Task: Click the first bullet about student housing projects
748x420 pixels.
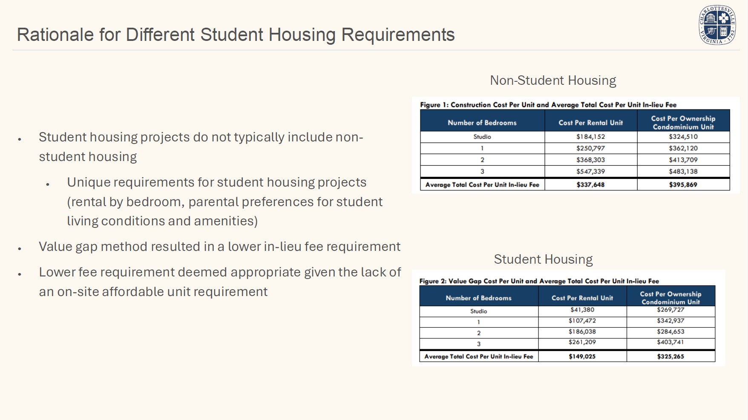Action: tap(201, 147)
